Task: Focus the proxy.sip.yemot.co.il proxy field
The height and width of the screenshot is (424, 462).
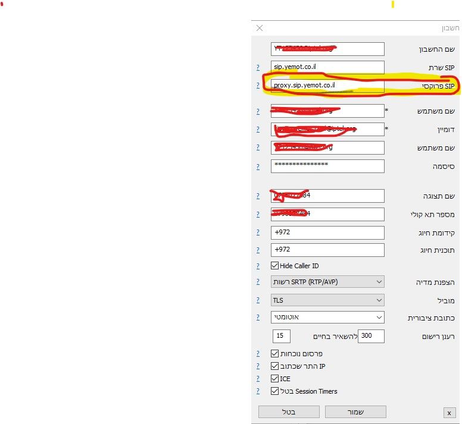Action: (327, 86)
